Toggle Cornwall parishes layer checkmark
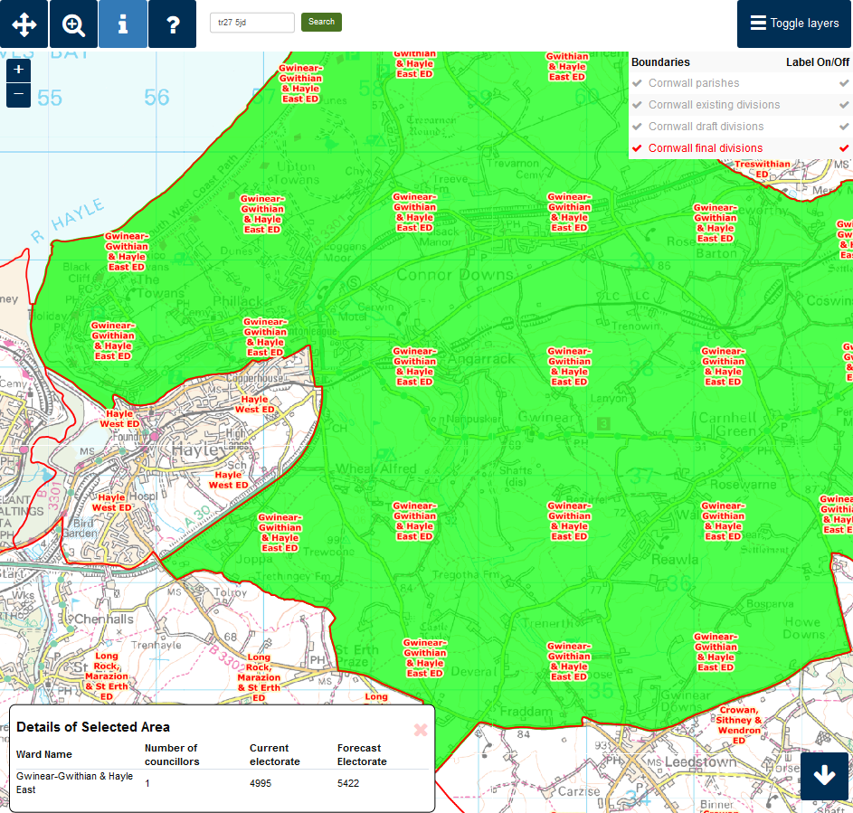853x813 pixels. [x=638, y=83]
